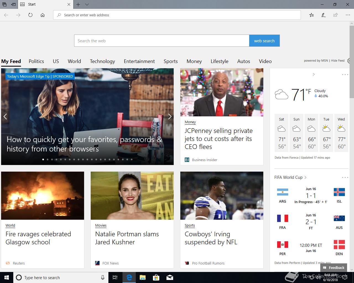Refresh the current page

click(x=30, y=15)
